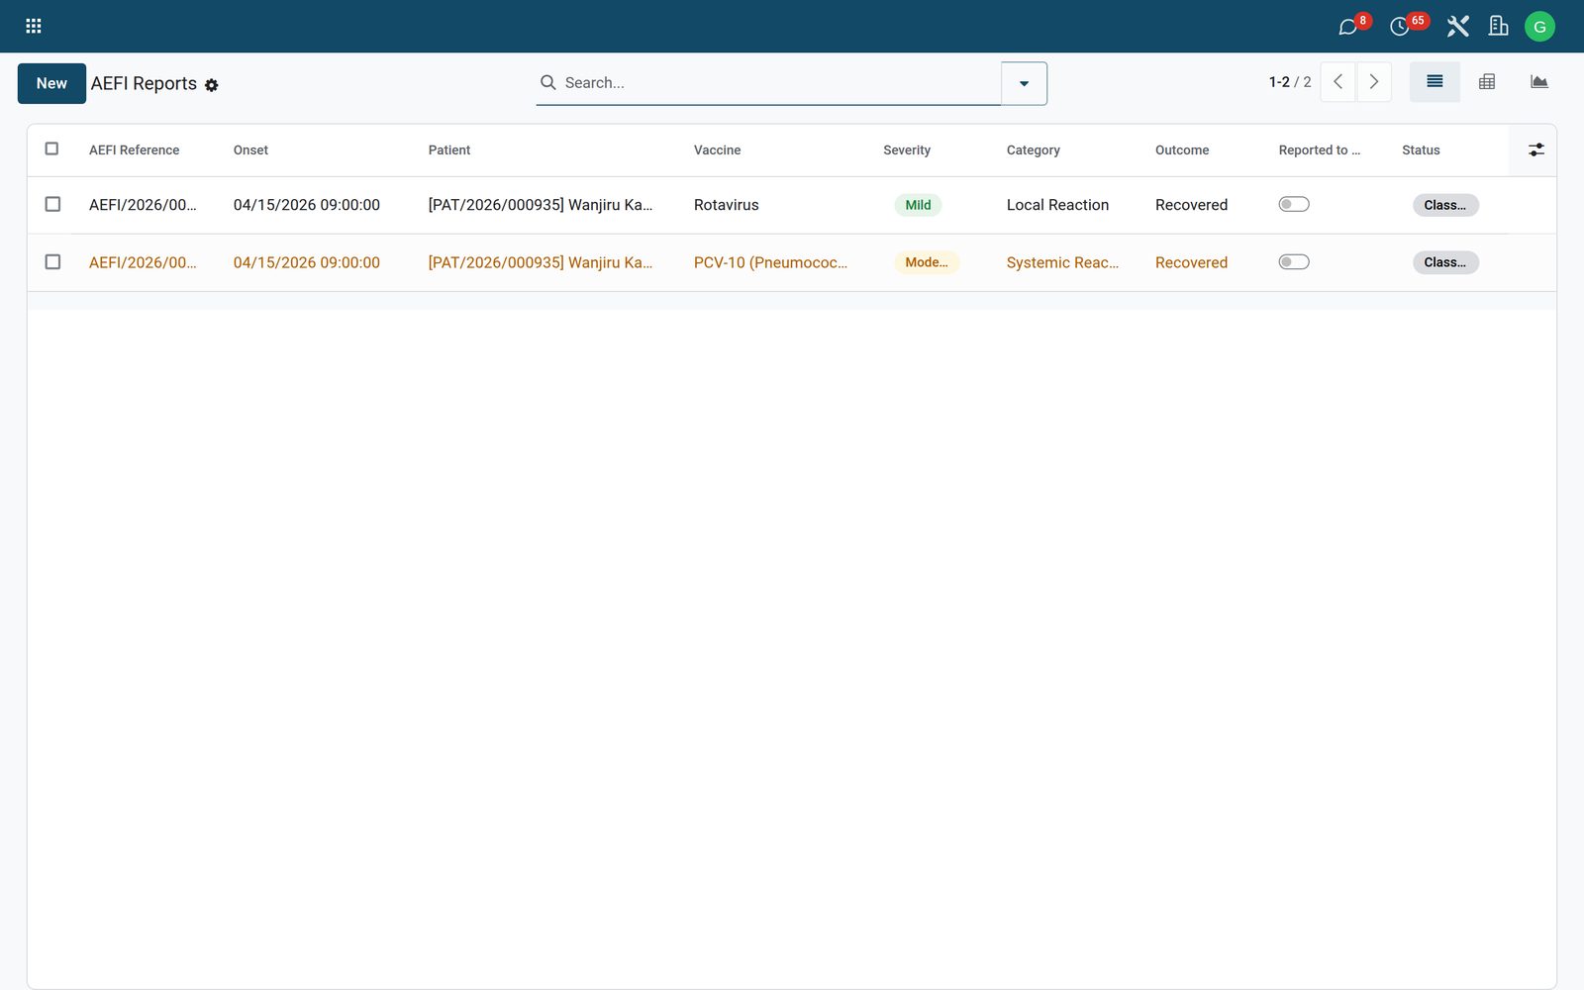Viewport: 1584px width, 990px height.
Task: Click the Rotavirus vaccine cell
Action: coord(727,205)
